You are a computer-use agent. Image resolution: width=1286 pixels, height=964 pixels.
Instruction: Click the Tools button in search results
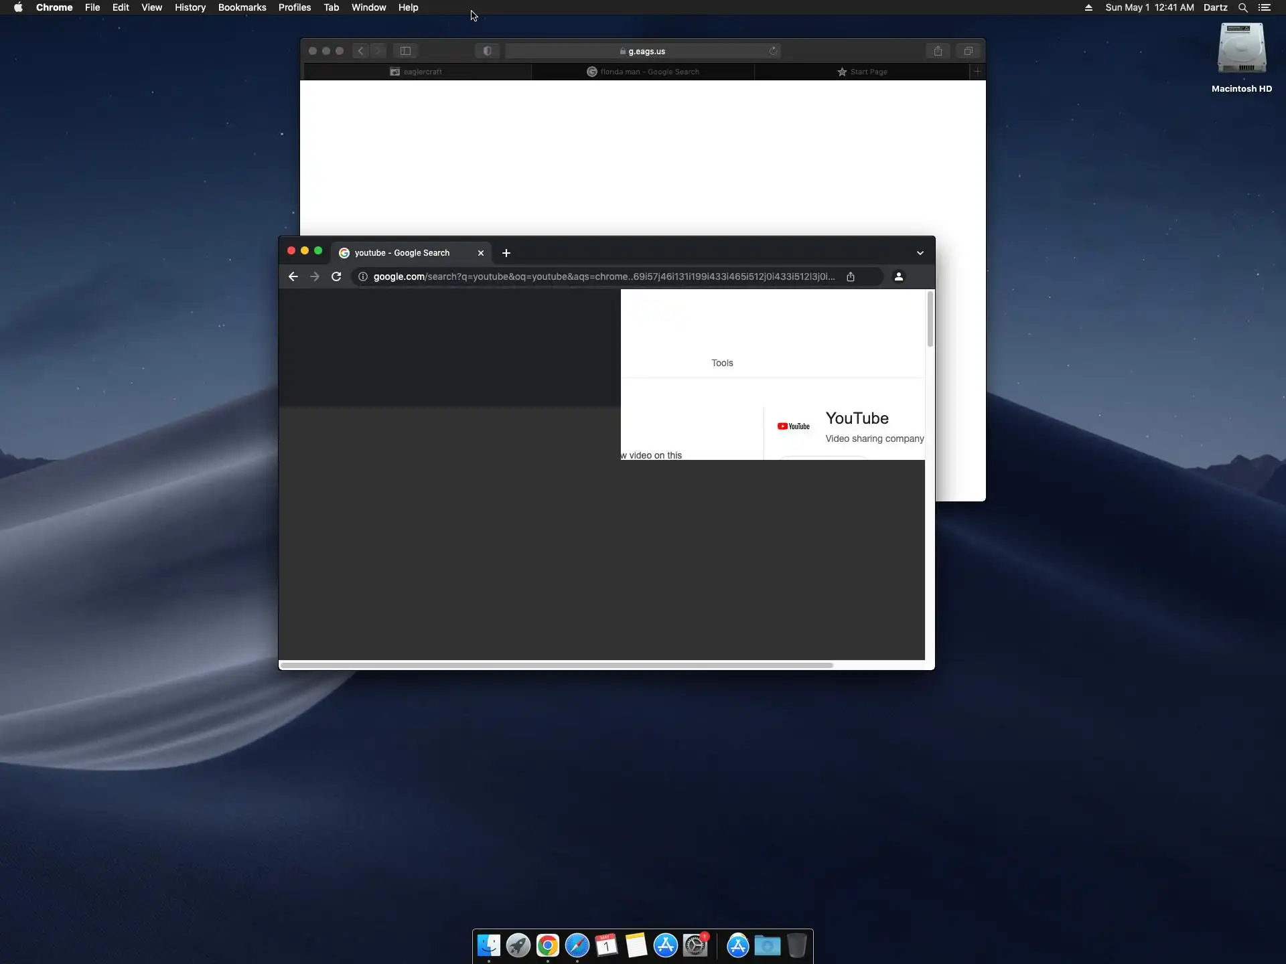[x=722, y=363]
